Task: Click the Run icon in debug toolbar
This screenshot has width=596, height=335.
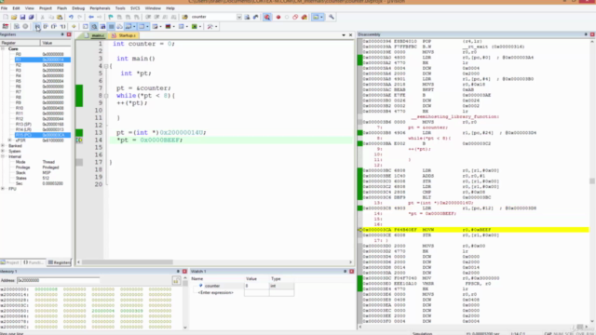Action: 17,27
